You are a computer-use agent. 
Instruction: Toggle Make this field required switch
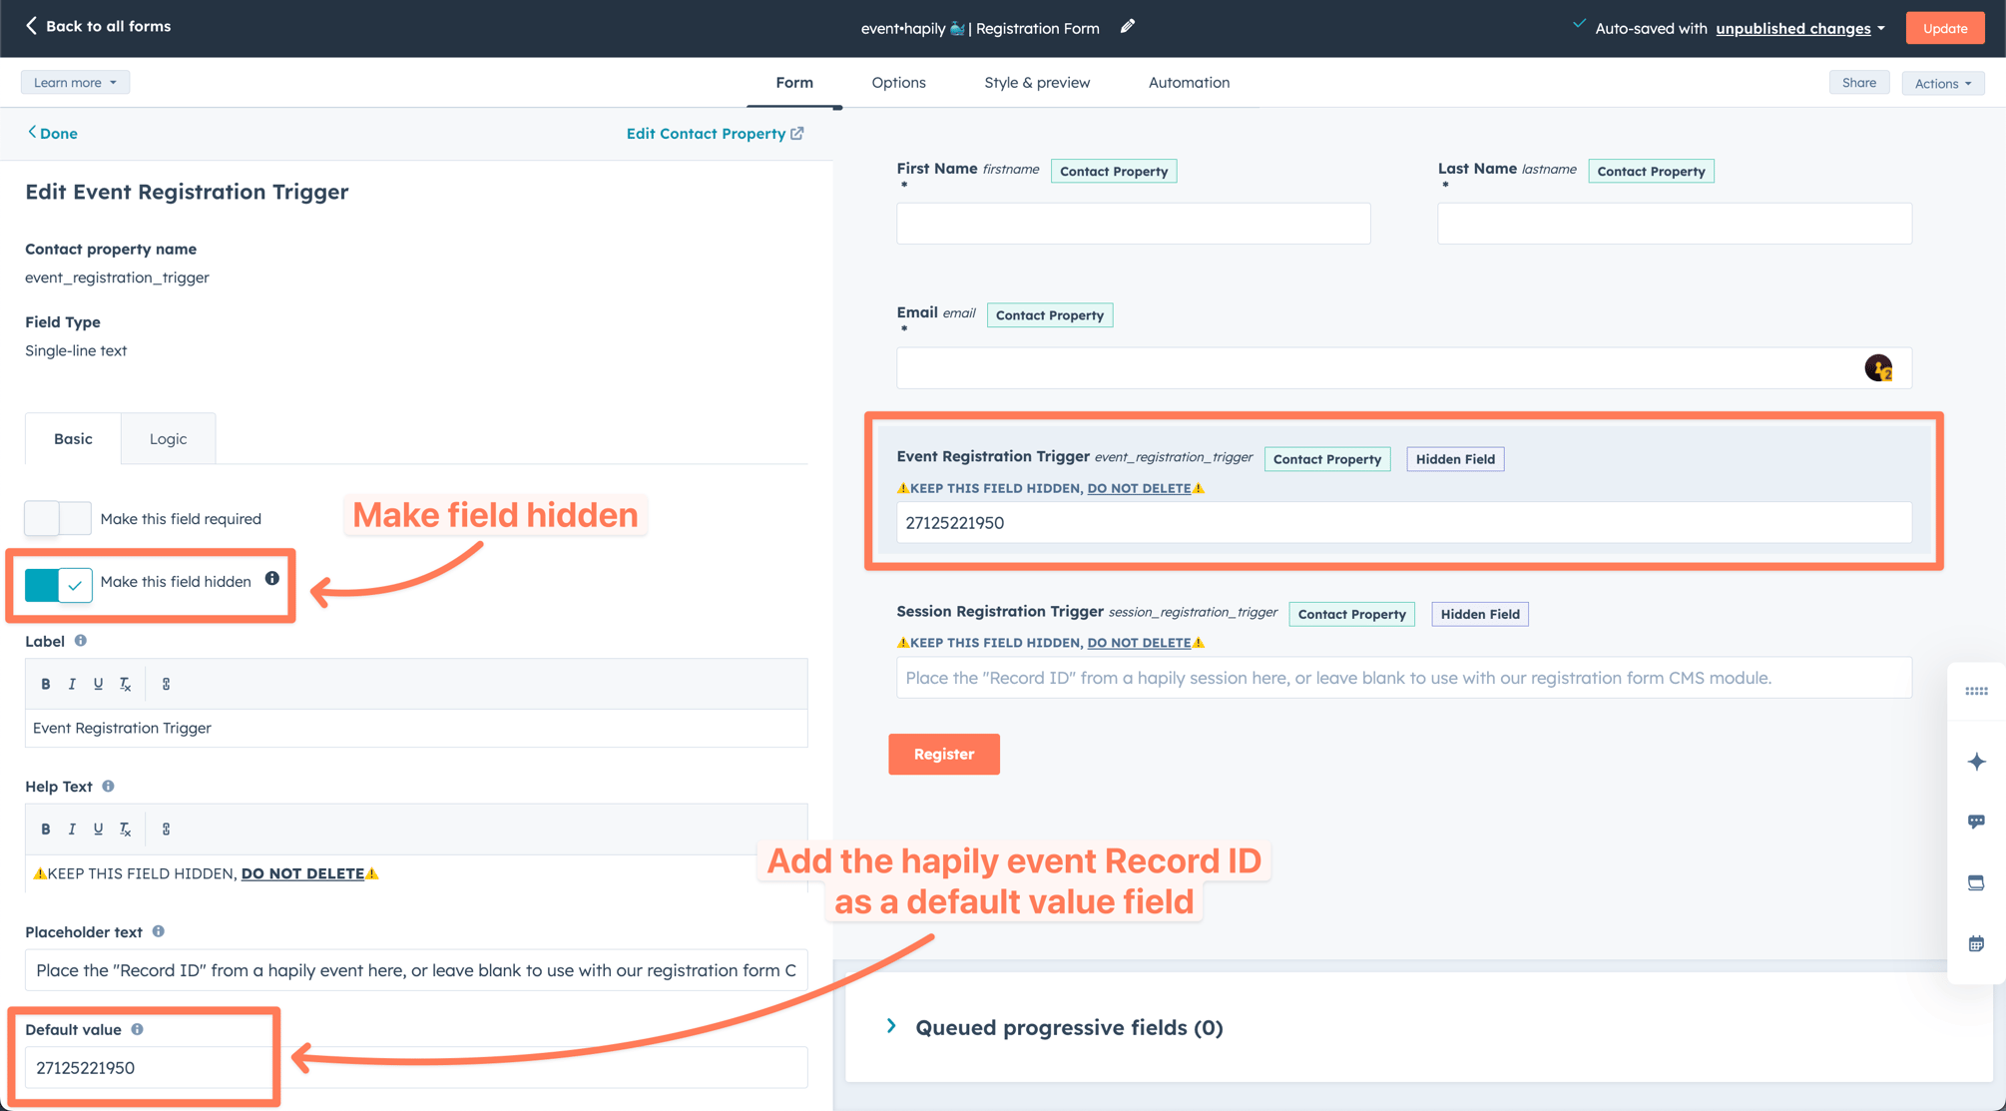click(58, 518)
